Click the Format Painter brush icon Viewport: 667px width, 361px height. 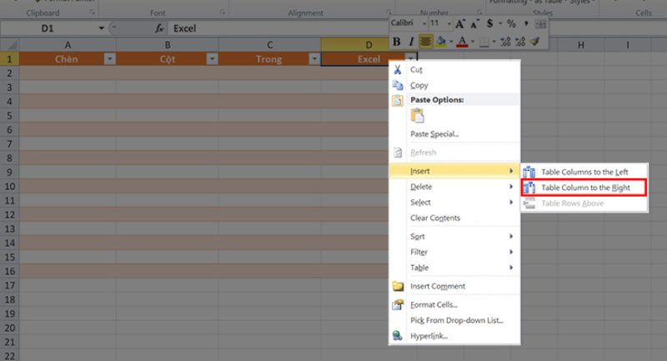pos(535,41)
